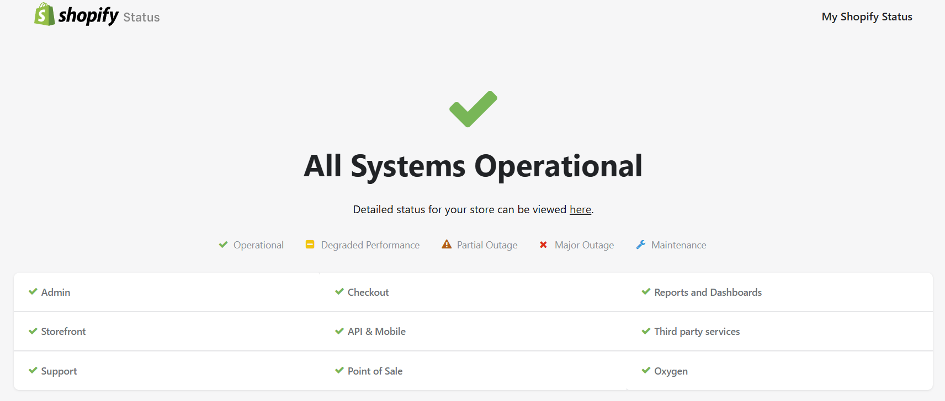Click the checkmark next to Oxygen

point(646,370)
